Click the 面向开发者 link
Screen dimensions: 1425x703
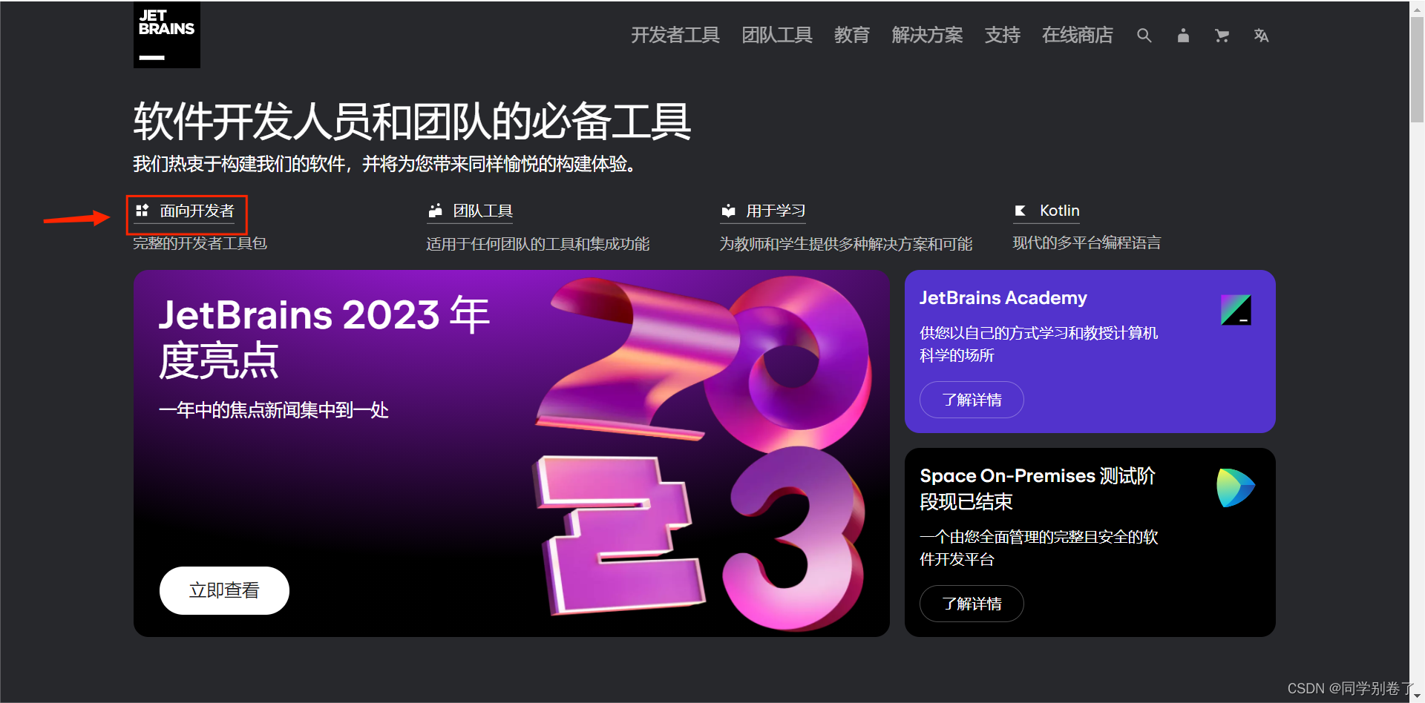tap(197, 211)
